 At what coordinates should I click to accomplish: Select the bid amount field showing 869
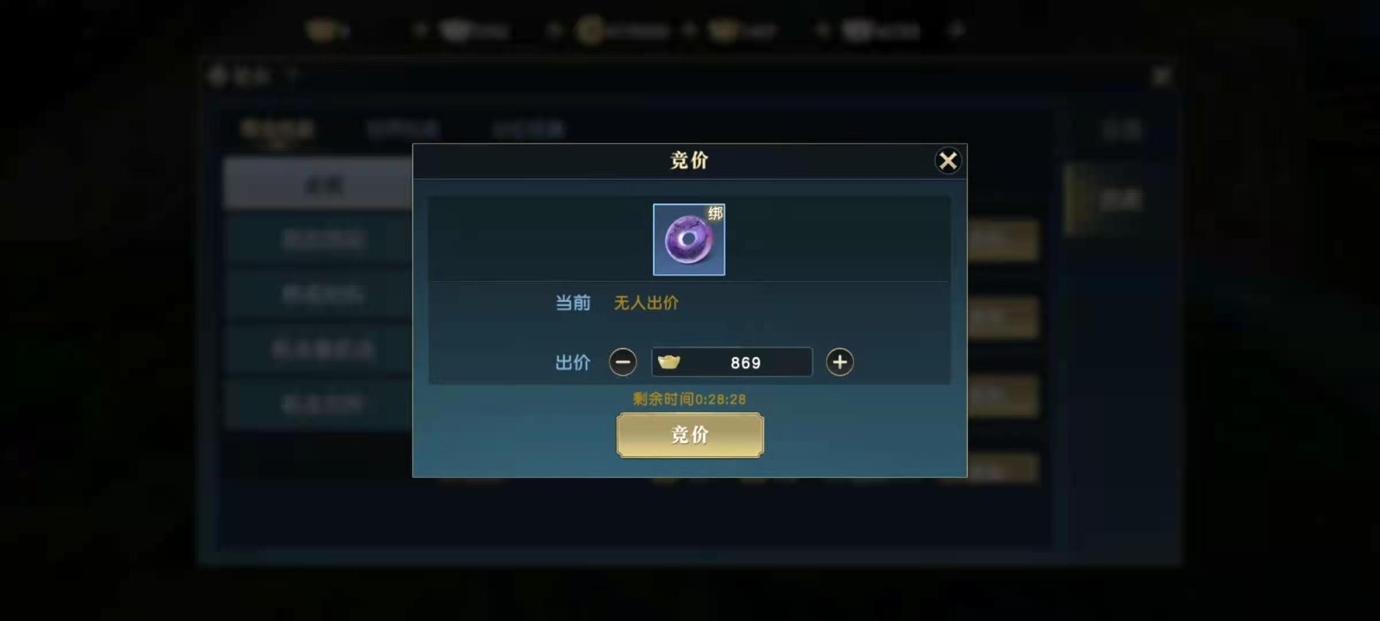pyautogui.click(x=731, y=362)
